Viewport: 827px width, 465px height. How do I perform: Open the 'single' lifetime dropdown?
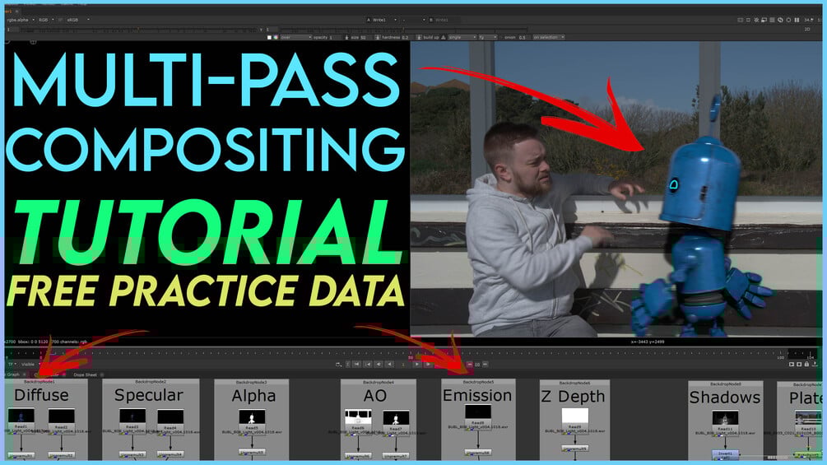point(462,37)
